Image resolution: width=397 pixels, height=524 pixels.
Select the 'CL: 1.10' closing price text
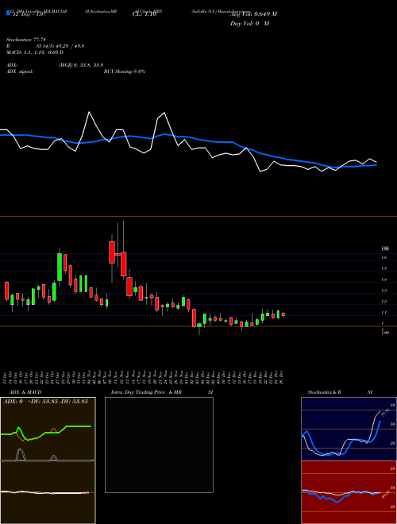point(145,14)
